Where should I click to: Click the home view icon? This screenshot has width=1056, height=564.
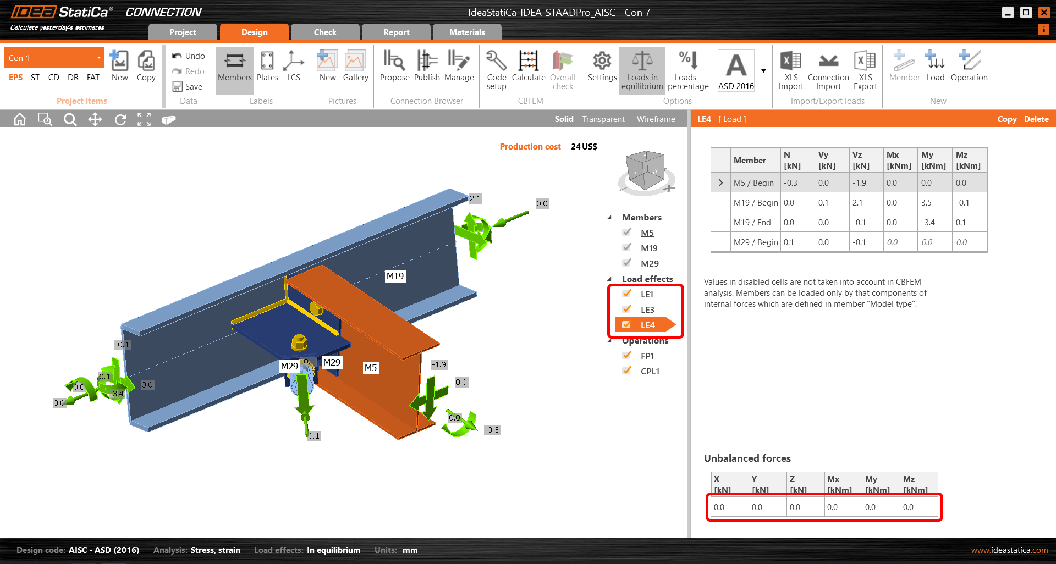20,119
